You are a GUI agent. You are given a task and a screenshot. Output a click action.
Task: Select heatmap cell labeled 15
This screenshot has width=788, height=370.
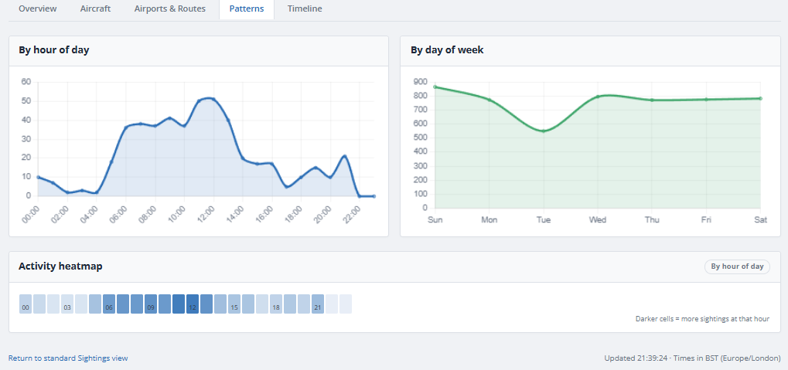pos(234,304)
